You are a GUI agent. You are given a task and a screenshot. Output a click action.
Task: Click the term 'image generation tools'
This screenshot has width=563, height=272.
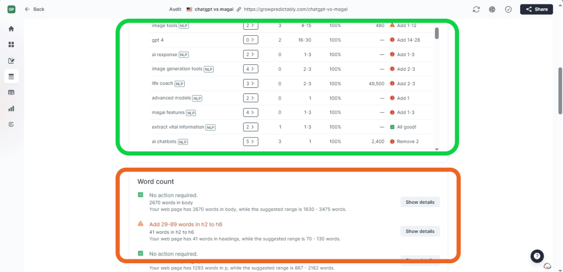coord(177,69)
